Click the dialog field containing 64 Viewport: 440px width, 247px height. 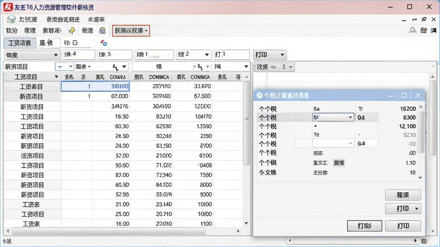tap(367, 144)
